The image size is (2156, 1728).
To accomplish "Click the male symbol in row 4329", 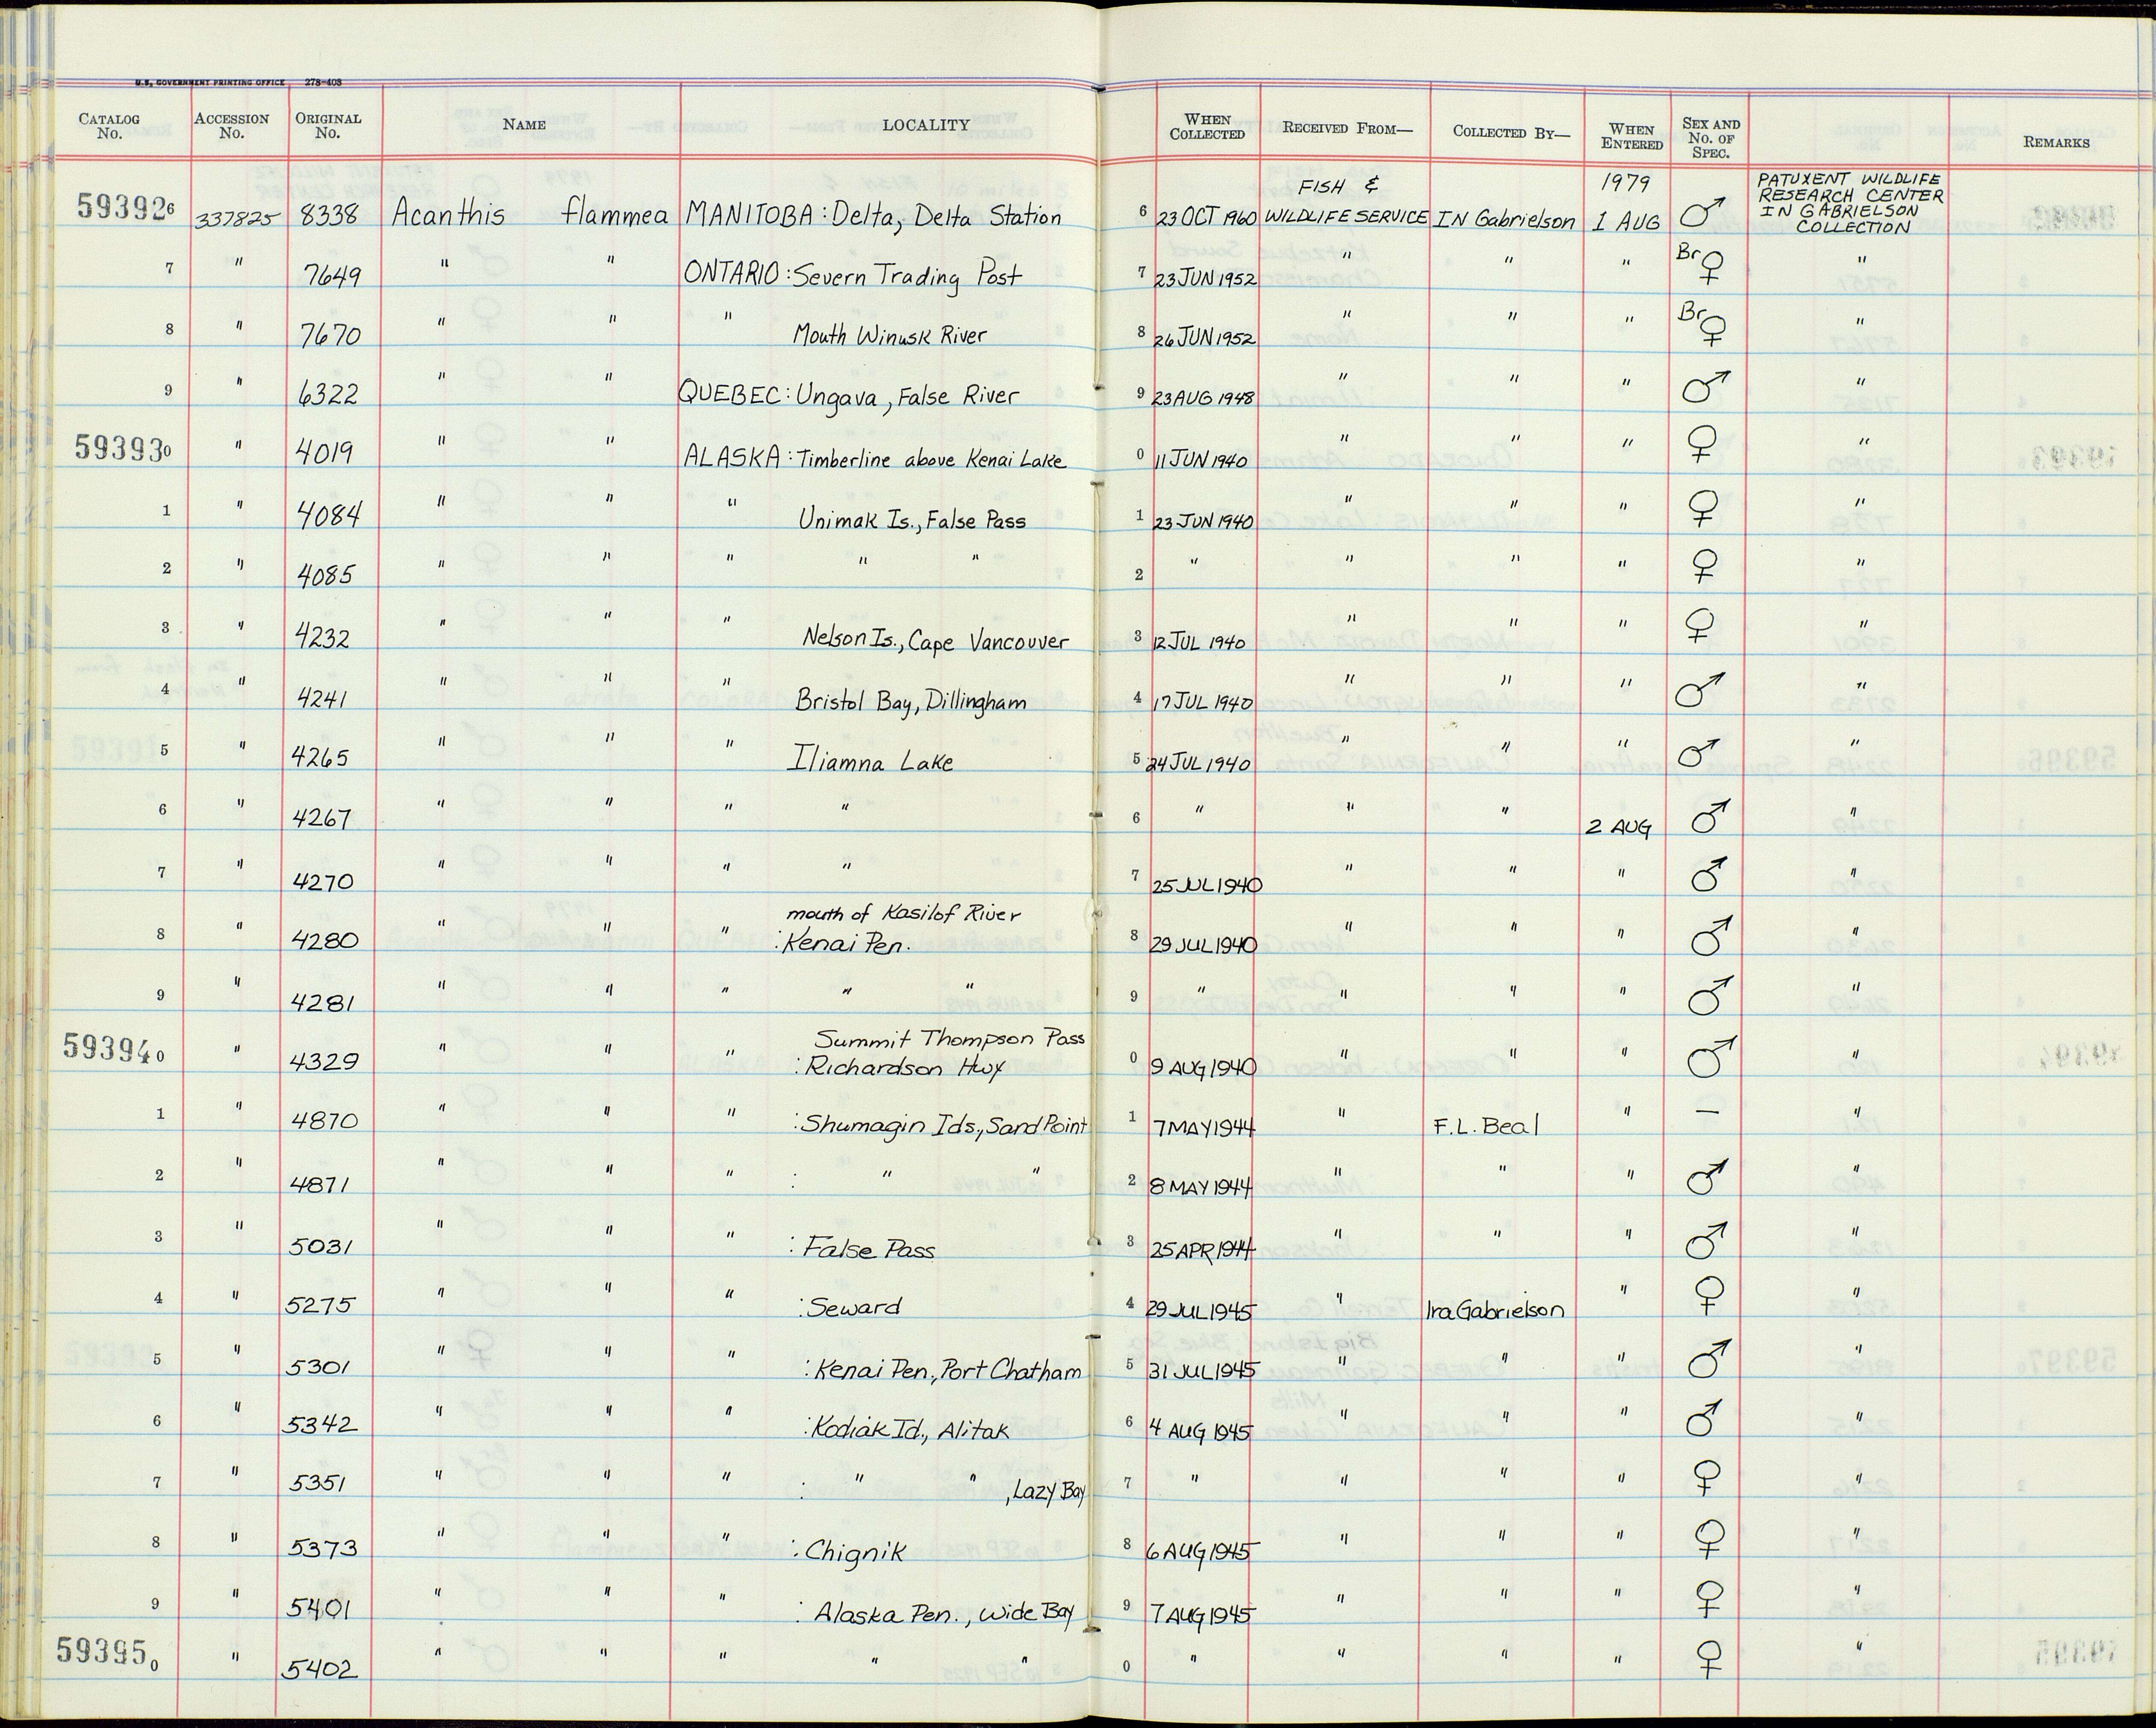I will (x=1712, y=1058).
